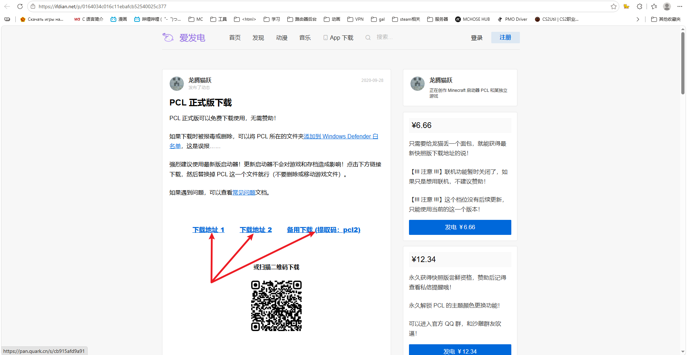Toggle the vertical tabs icon in bookmarks bar
The image size is (687, 355).
7,19
